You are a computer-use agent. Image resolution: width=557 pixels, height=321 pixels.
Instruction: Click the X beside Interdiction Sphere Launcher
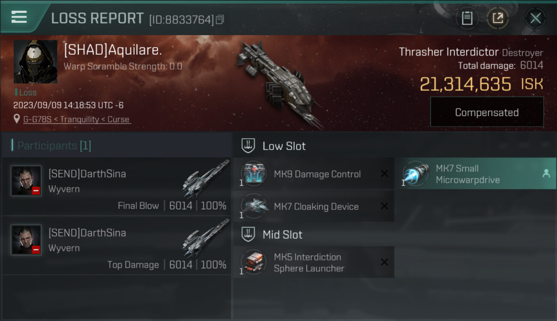[x=384, y=262]
